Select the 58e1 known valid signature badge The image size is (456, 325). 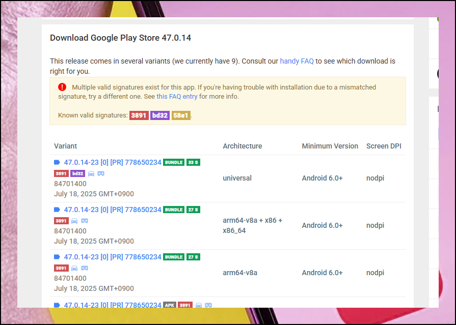pyautogui.click(x=181, y=115)
